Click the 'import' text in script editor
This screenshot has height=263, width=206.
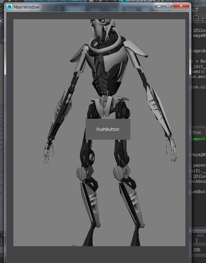[x=198, y=139]
